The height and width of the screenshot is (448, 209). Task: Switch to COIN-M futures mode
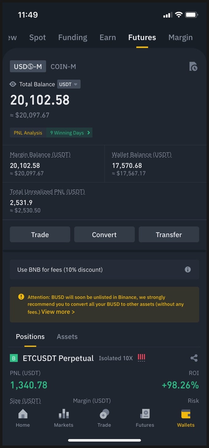tap(63, 66)
